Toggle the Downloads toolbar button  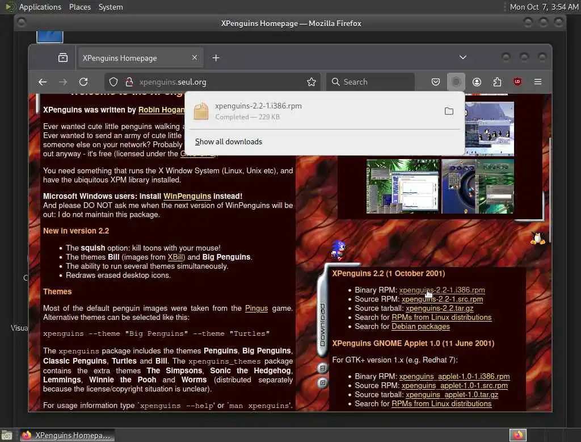[x=456, y=82]
